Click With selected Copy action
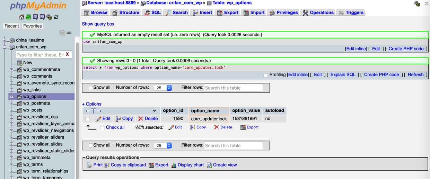430x179 pixels. 198,127
